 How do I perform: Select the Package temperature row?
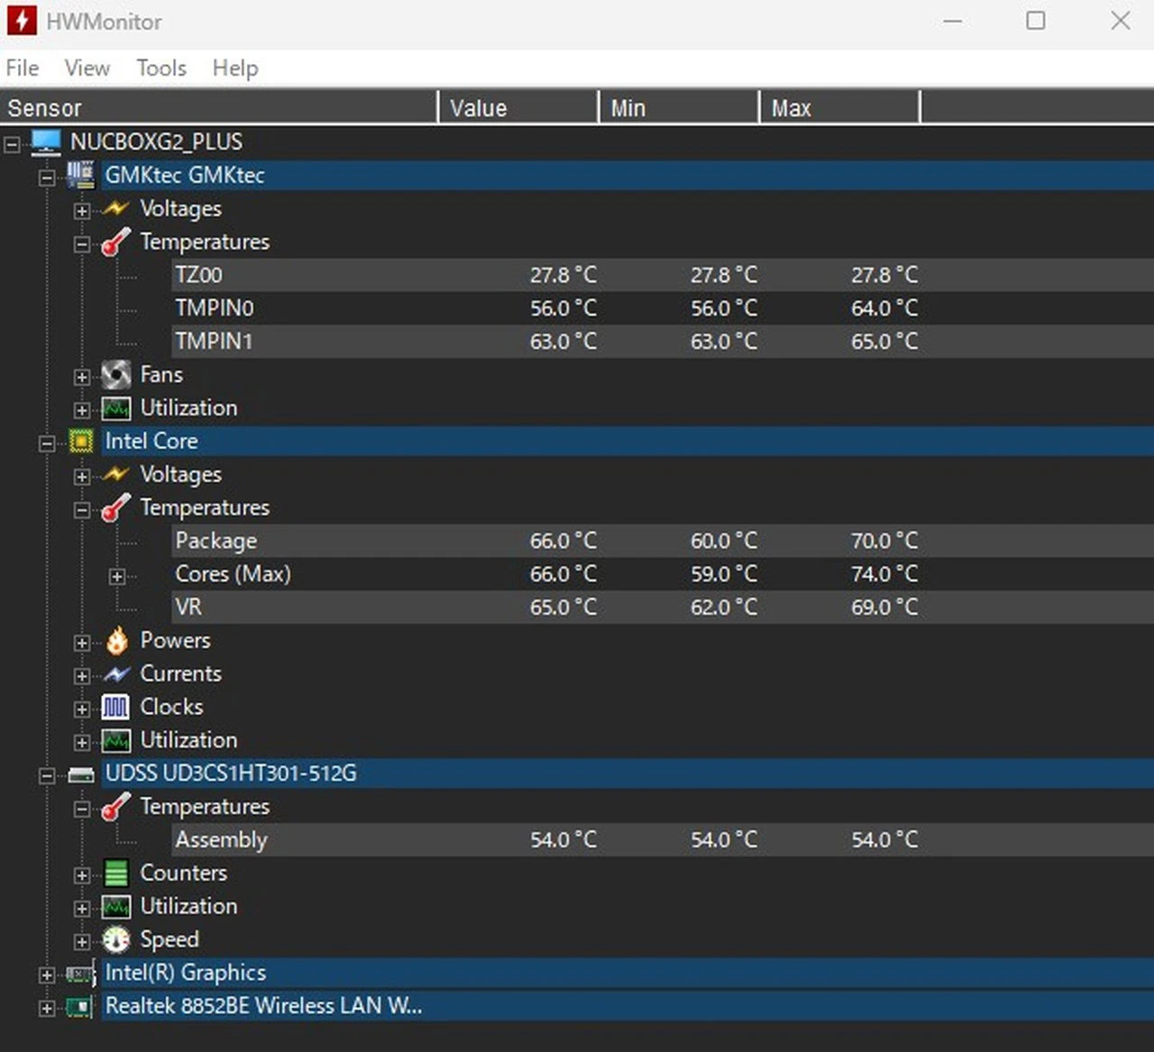(216, 541)
